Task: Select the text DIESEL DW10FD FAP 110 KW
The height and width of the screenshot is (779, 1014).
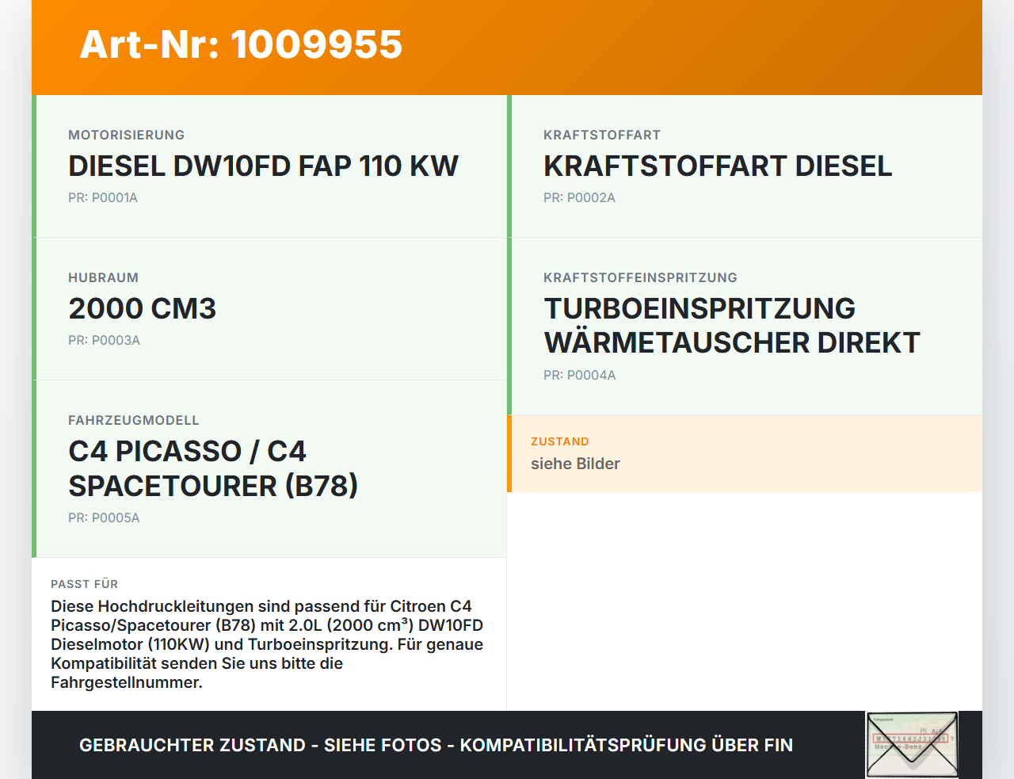Action: click(263, 166)
